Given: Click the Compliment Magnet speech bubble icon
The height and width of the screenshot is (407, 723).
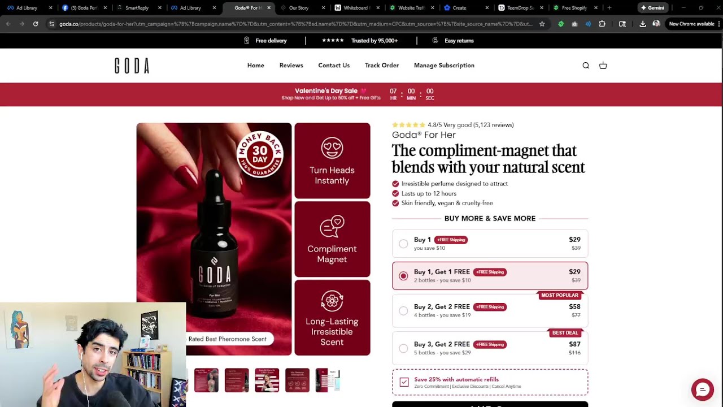Looking at the screenshot, I should 332,227.
